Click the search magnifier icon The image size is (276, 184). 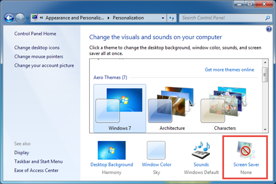pyautogui.click(x=267, y=18)
